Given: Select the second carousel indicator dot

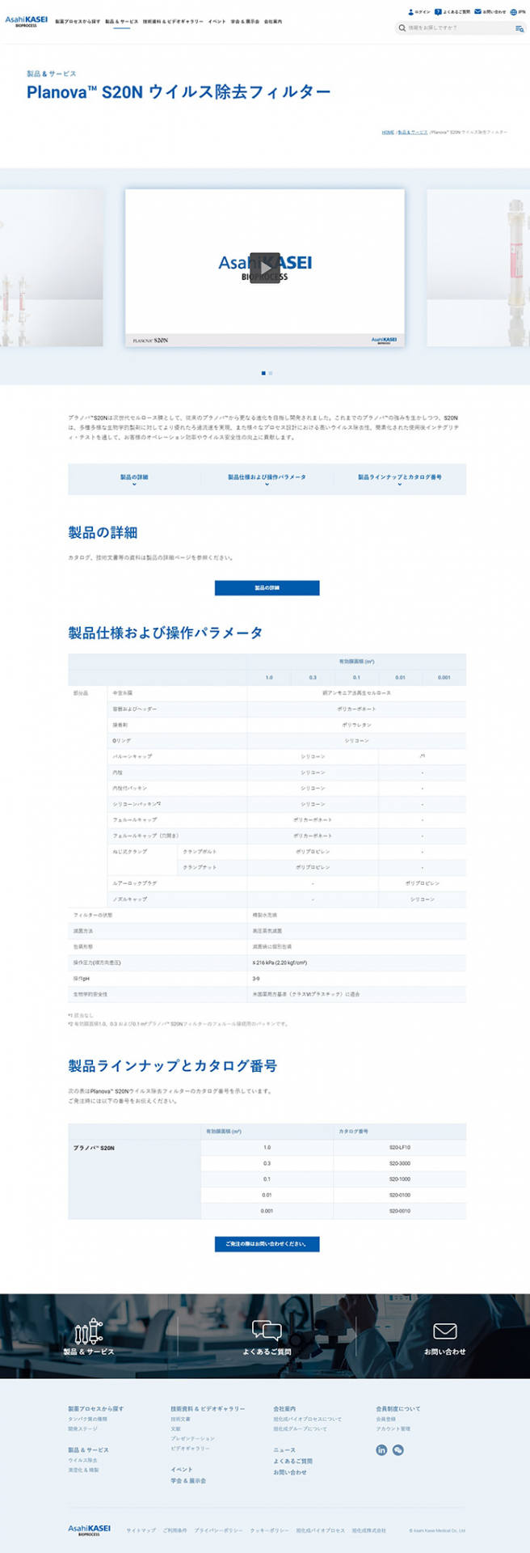Looking at the screenshot, I should tap(270, 373).
